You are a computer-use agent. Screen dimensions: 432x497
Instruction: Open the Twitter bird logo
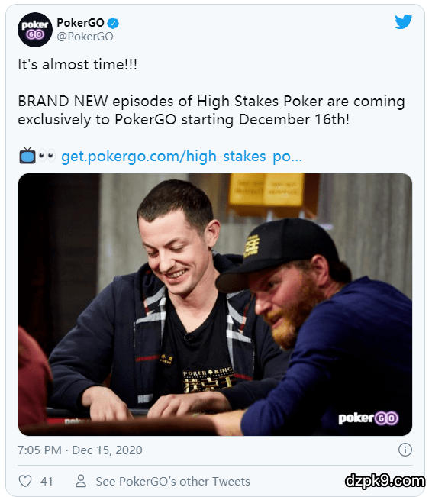click(x=404, y=22)
